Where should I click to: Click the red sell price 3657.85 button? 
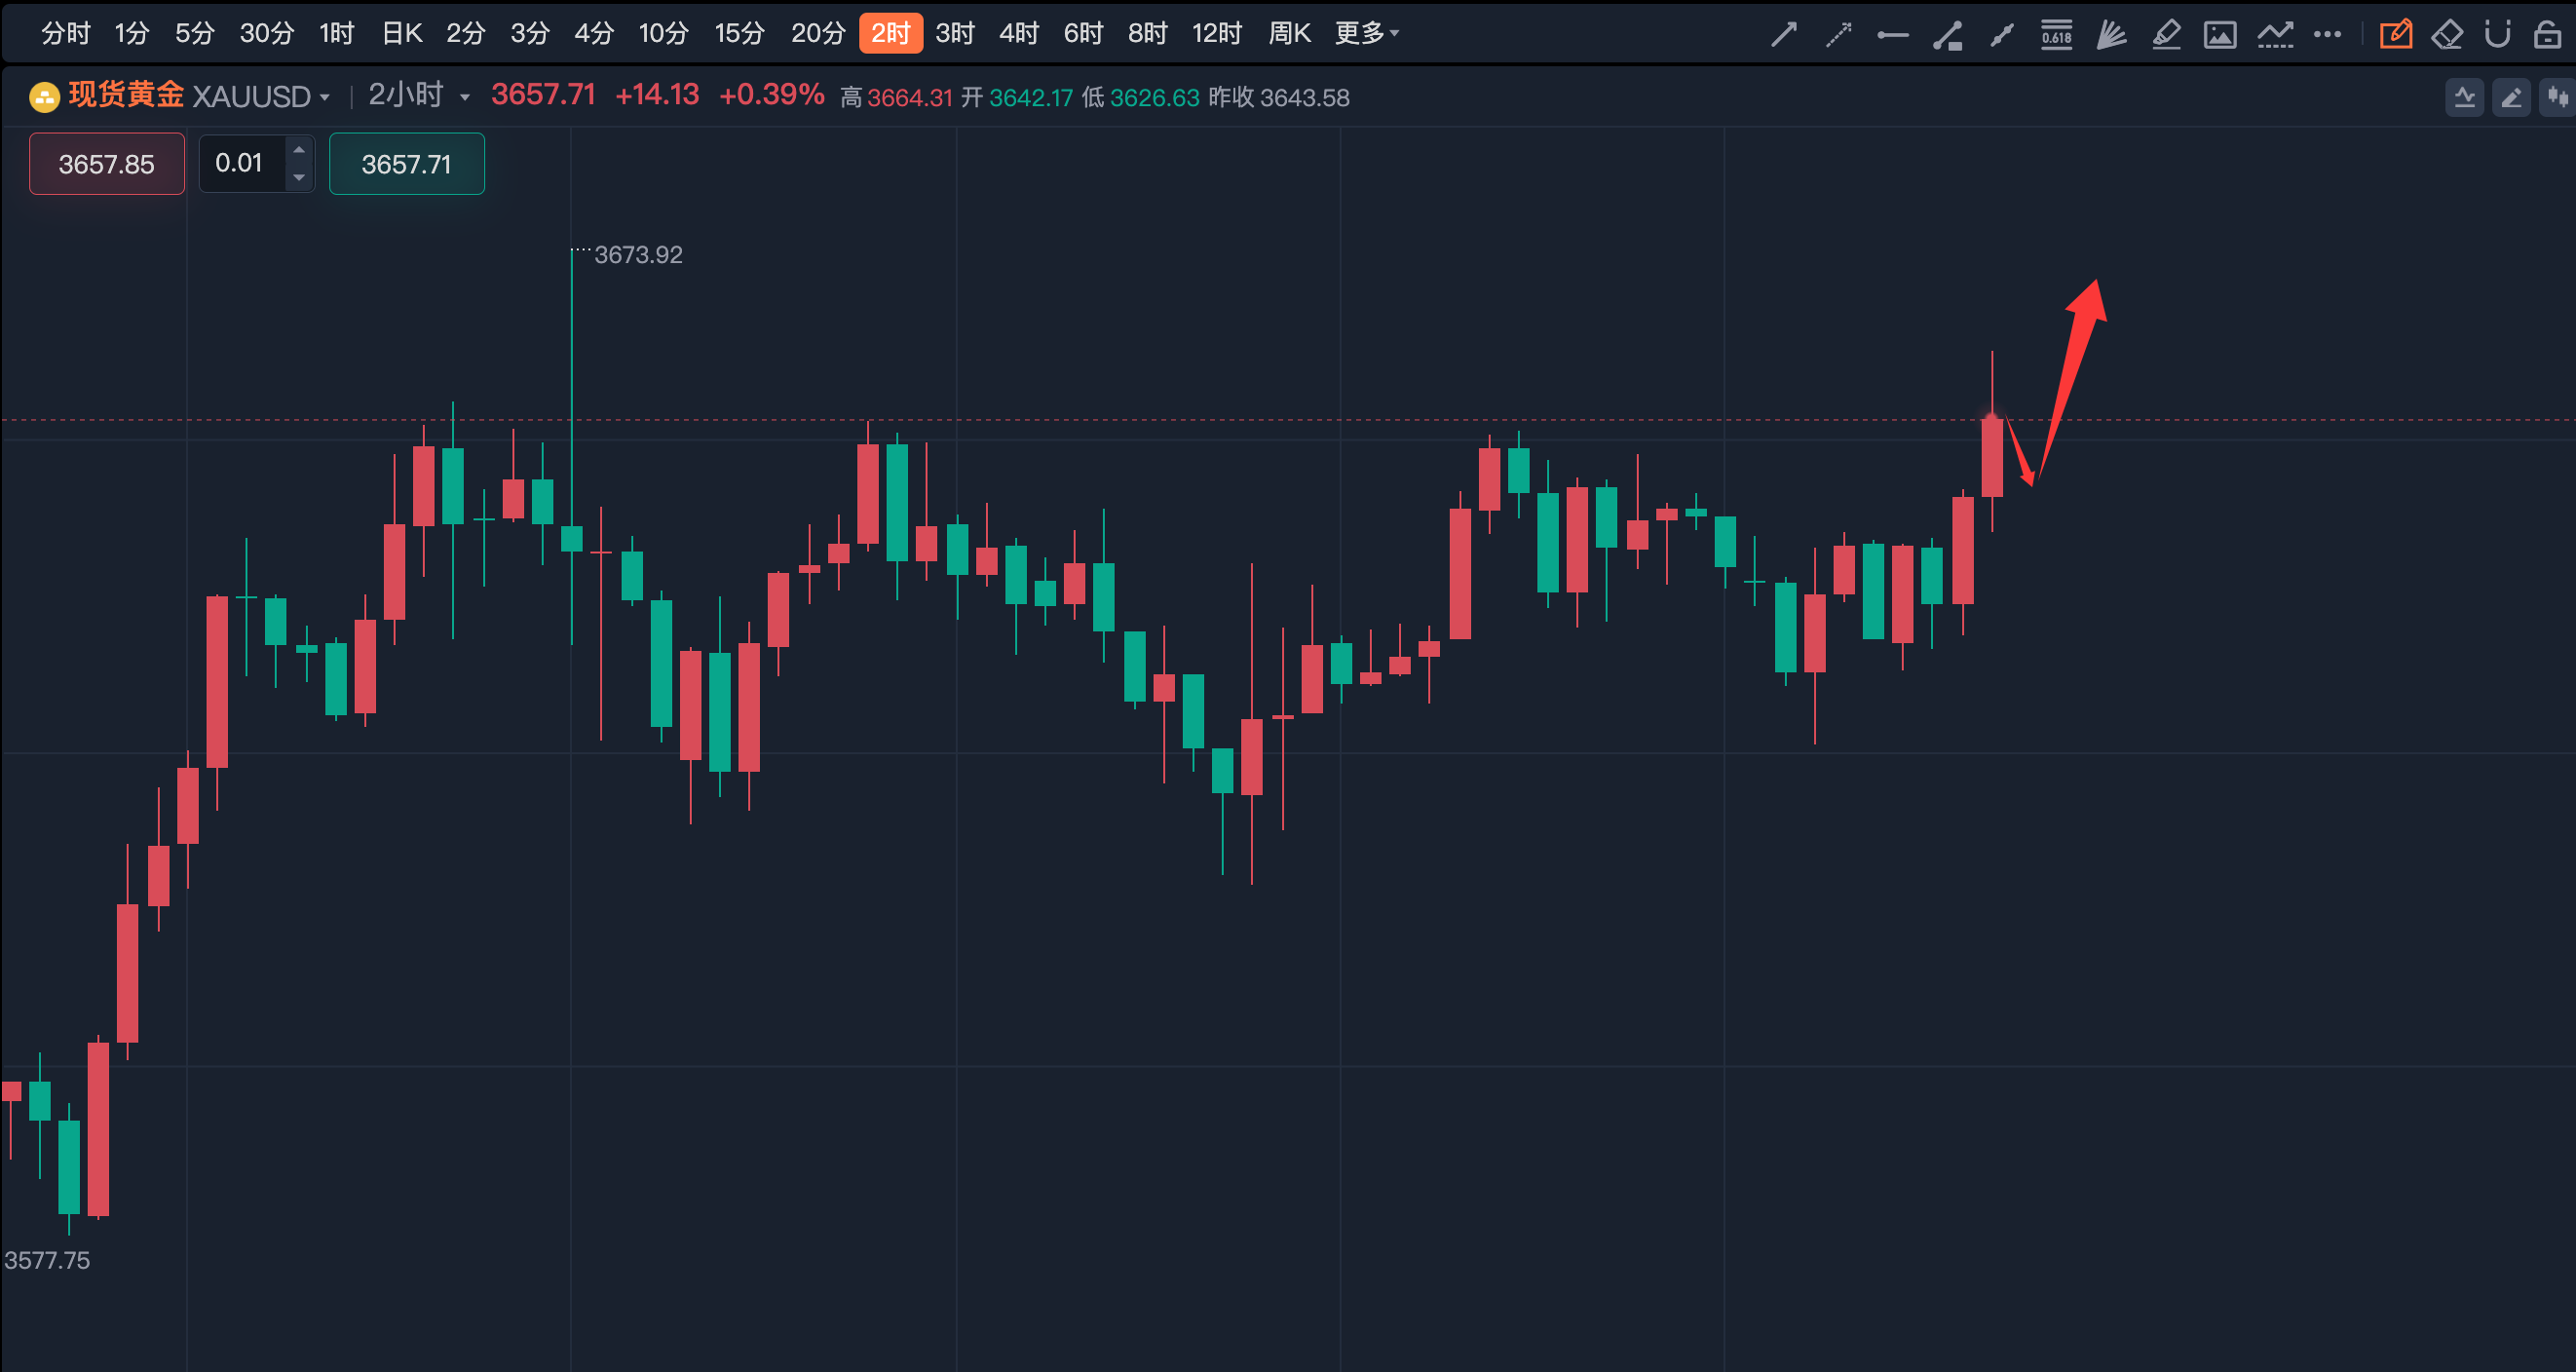click(x=107, y=164)
